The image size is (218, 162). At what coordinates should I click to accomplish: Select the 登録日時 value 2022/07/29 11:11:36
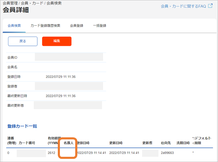pyautogui.click(x=61, y=77)
